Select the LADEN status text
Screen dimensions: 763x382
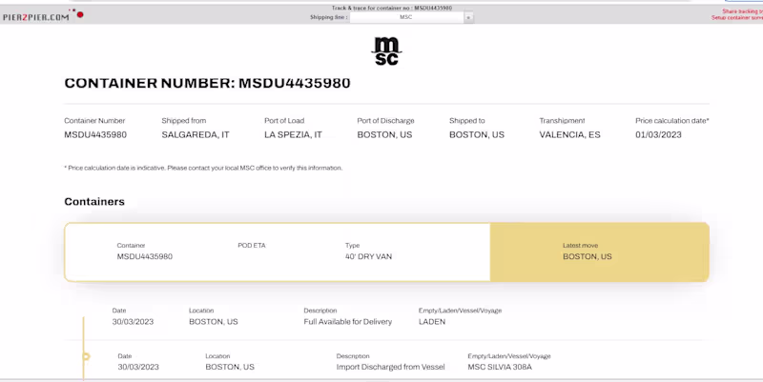432,322
